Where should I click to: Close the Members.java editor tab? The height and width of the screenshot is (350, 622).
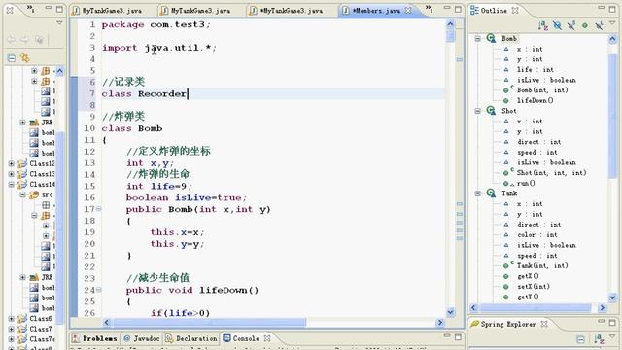coord(408,10)
